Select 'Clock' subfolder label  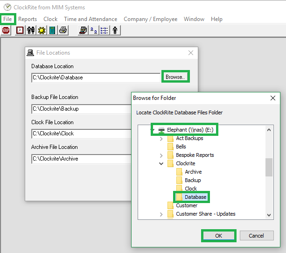tap(191, 189)
